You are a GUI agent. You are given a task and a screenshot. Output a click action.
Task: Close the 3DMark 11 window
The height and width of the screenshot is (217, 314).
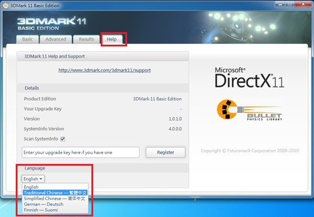[302, 5]
